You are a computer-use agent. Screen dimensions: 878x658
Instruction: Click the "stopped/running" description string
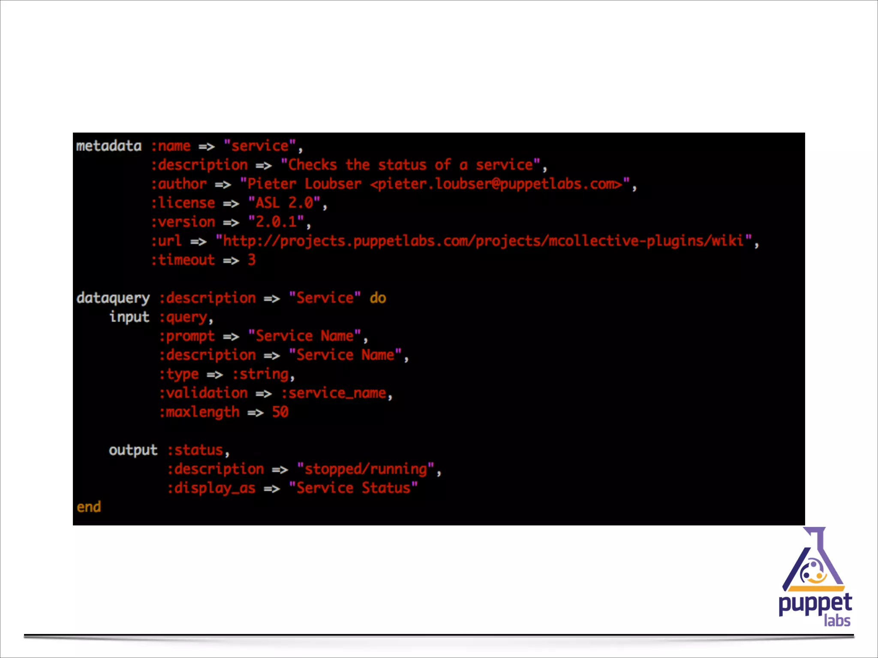coord(366,469)
